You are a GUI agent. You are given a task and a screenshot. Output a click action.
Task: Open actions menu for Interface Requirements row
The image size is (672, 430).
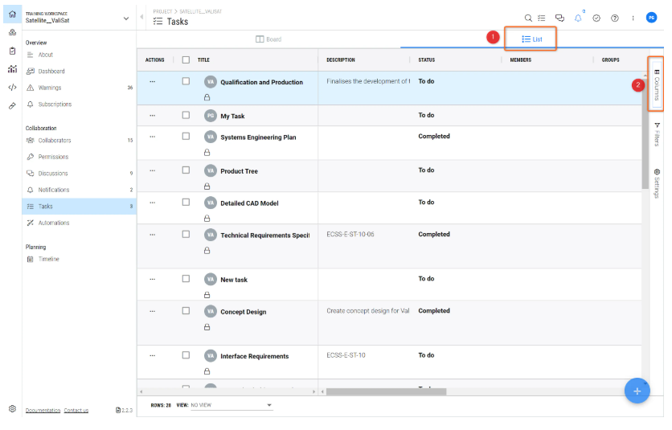pos(153,355)
